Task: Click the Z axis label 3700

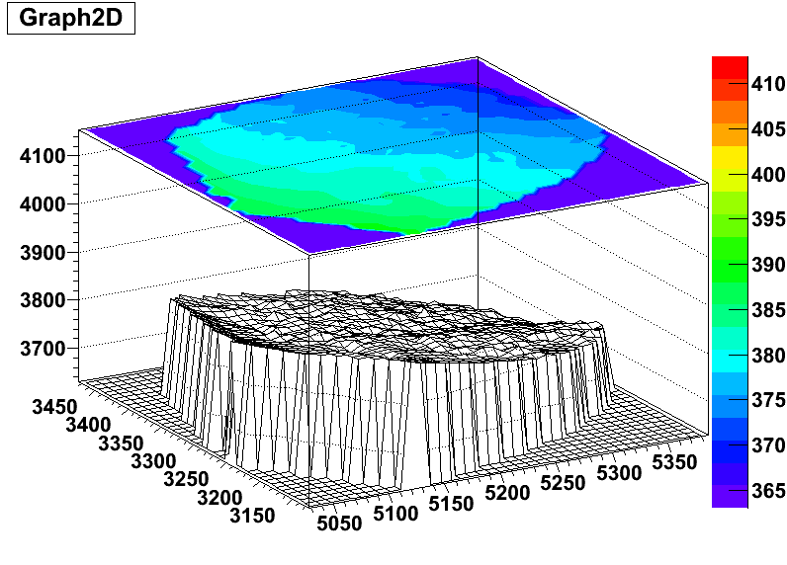Action: [x=43, y=349]
